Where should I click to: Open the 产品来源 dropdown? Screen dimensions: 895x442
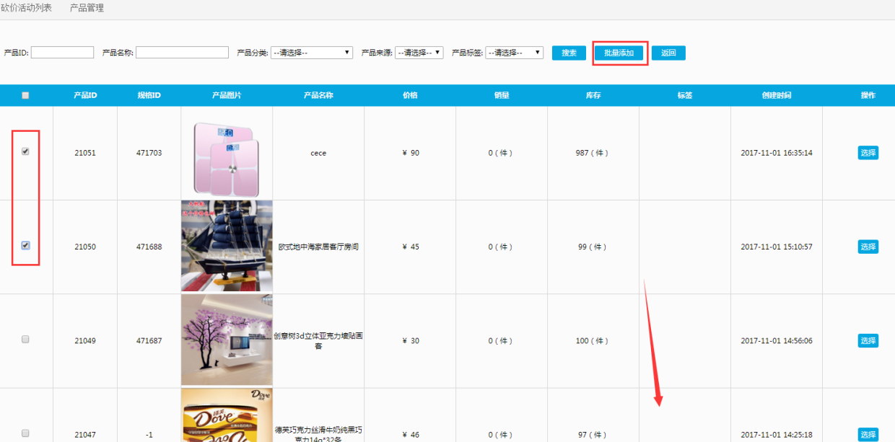click(x=419, y=53)
